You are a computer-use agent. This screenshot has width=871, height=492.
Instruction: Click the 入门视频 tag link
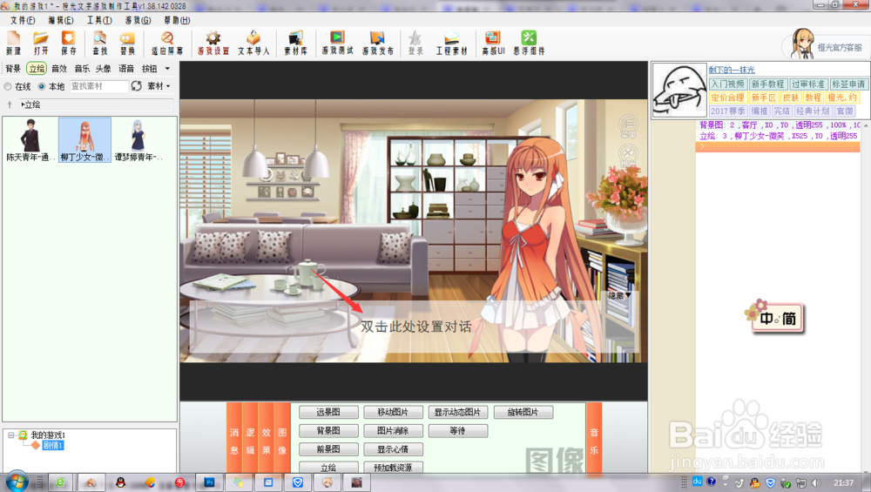click(x=727, y=84)
